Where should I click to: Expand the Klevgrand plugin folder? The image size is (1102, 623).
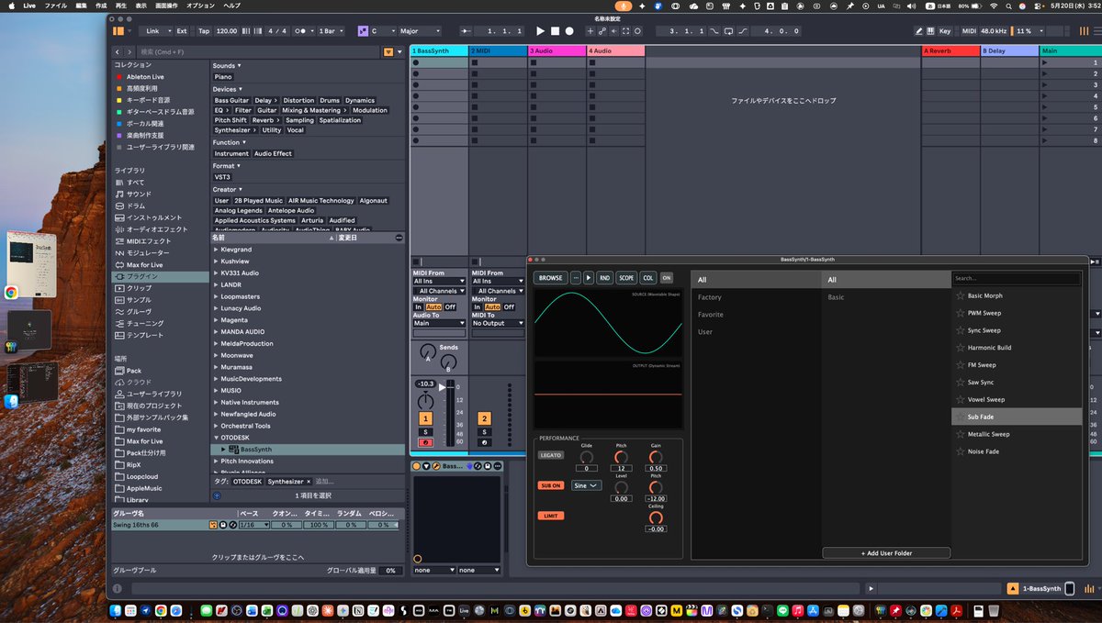tap(217, 250)
